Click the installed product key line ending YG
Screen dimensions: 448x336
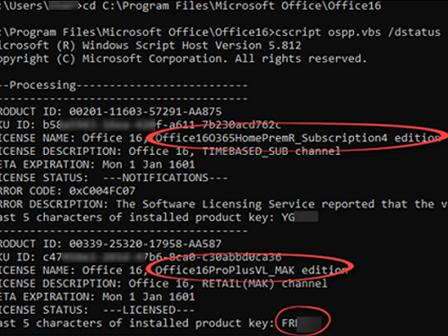[159, 217]
